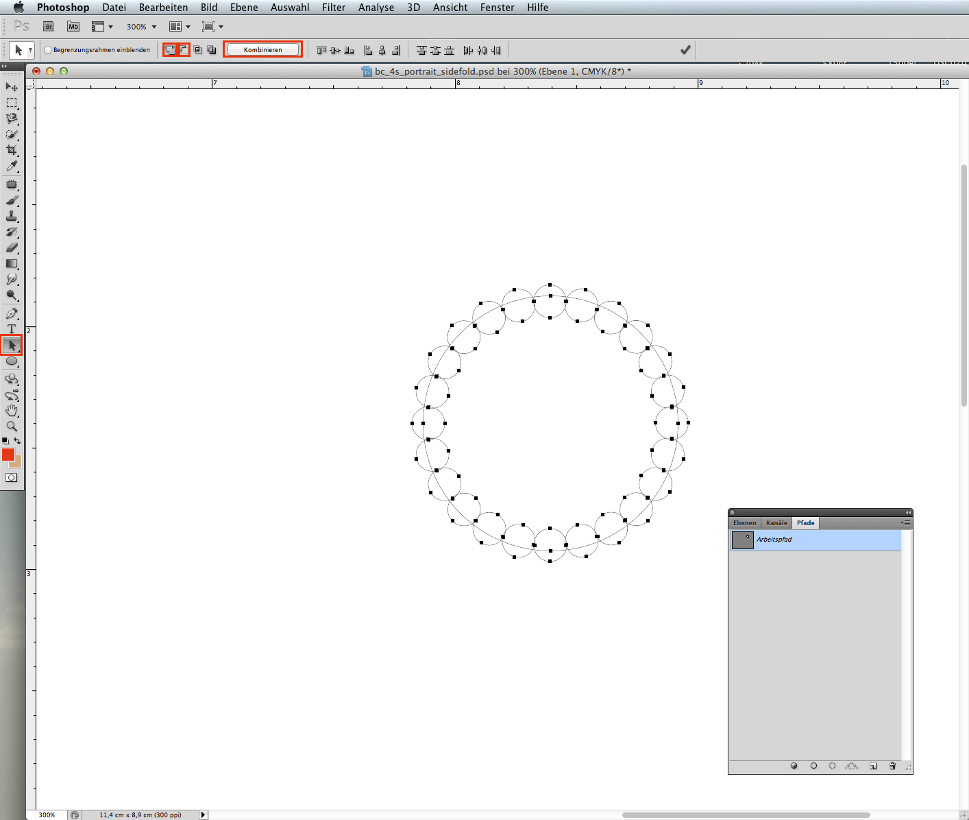969x820 pixels.
Task: Choose the Eyedropper tool
Action: [12, 167]
